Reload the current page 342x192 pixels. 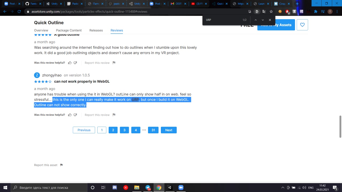coord(19,11)
